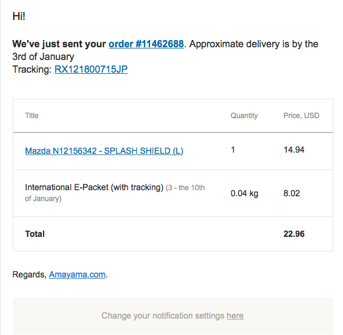
Task: Open tracking number RX121800715JP link
Action: point(91,70)
